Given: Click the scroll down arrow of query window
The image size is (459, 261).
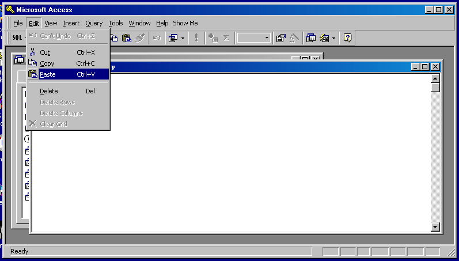Looking at the screenshot, I should click(x=435, y=227).
